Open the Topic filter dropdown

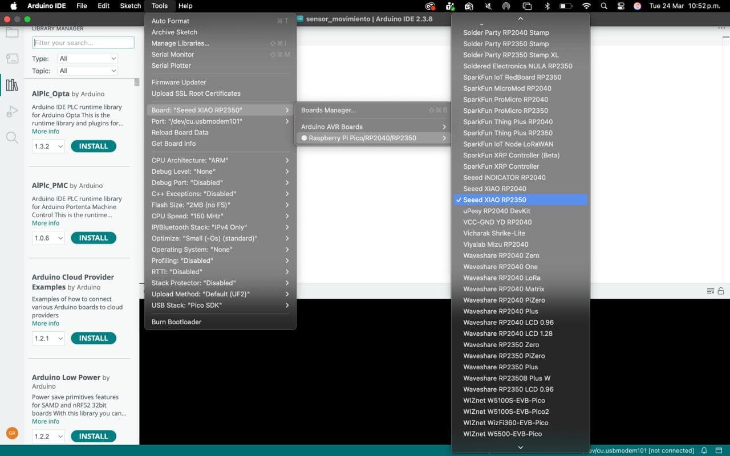87,71
